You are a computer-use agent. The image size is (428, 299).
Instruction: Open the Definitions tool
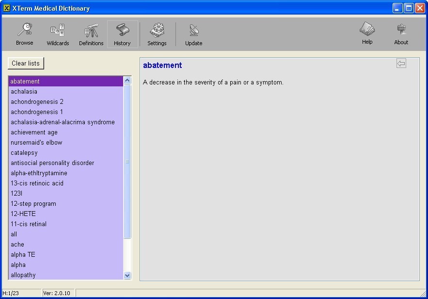(x=91, y=33)
